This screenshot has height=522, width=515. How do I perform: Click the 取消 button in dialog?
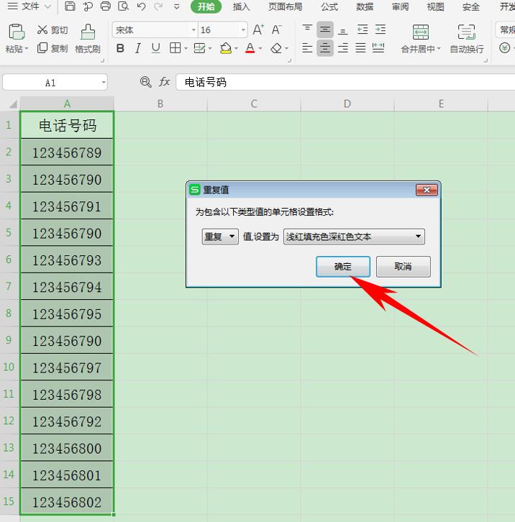coord(403,266)
